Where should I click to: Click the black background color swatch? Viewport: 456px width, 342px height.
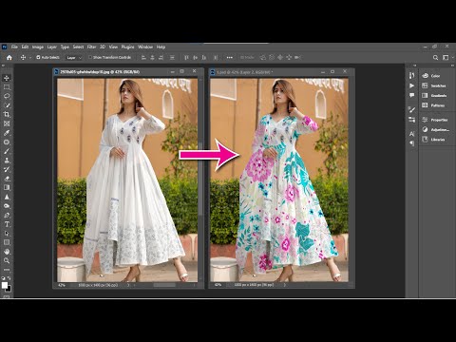(x=9, y=289)
